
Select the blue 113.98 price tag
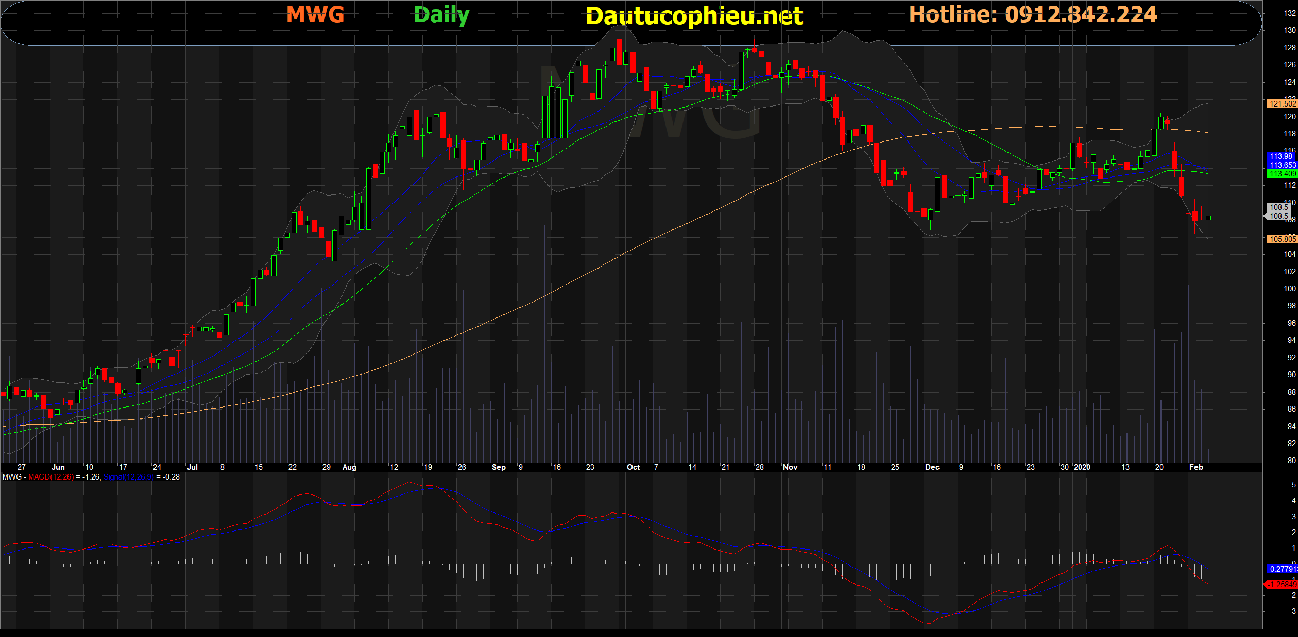(1281, 156)
